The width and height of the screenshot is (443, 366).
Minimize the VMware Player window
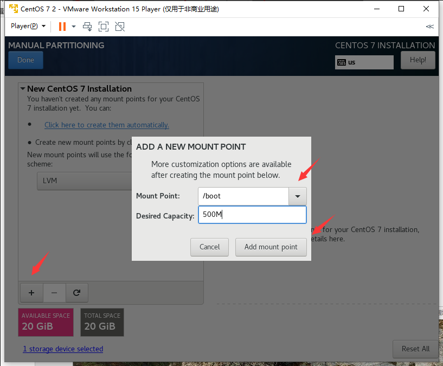377,9
